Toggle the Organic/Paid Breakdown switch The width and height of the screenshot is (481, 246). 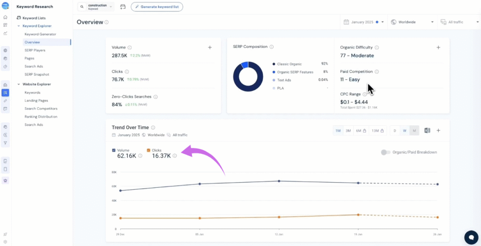point(386,152)
